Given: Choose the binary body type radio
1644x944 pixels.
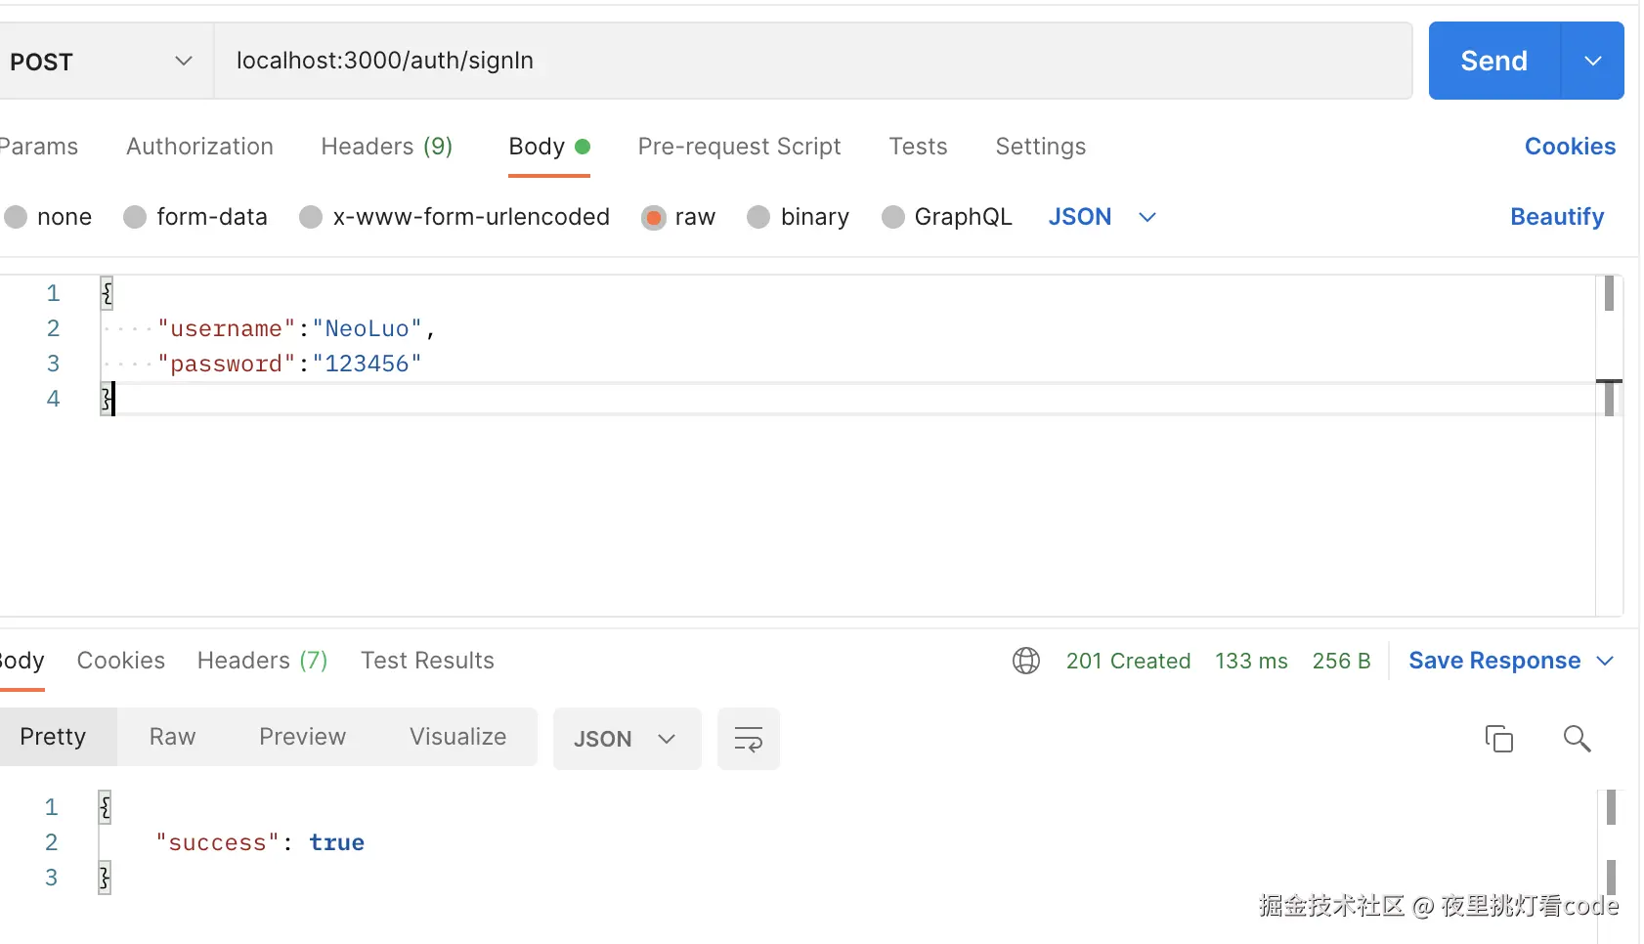Looking at the screenshot, I should point(758,217).
